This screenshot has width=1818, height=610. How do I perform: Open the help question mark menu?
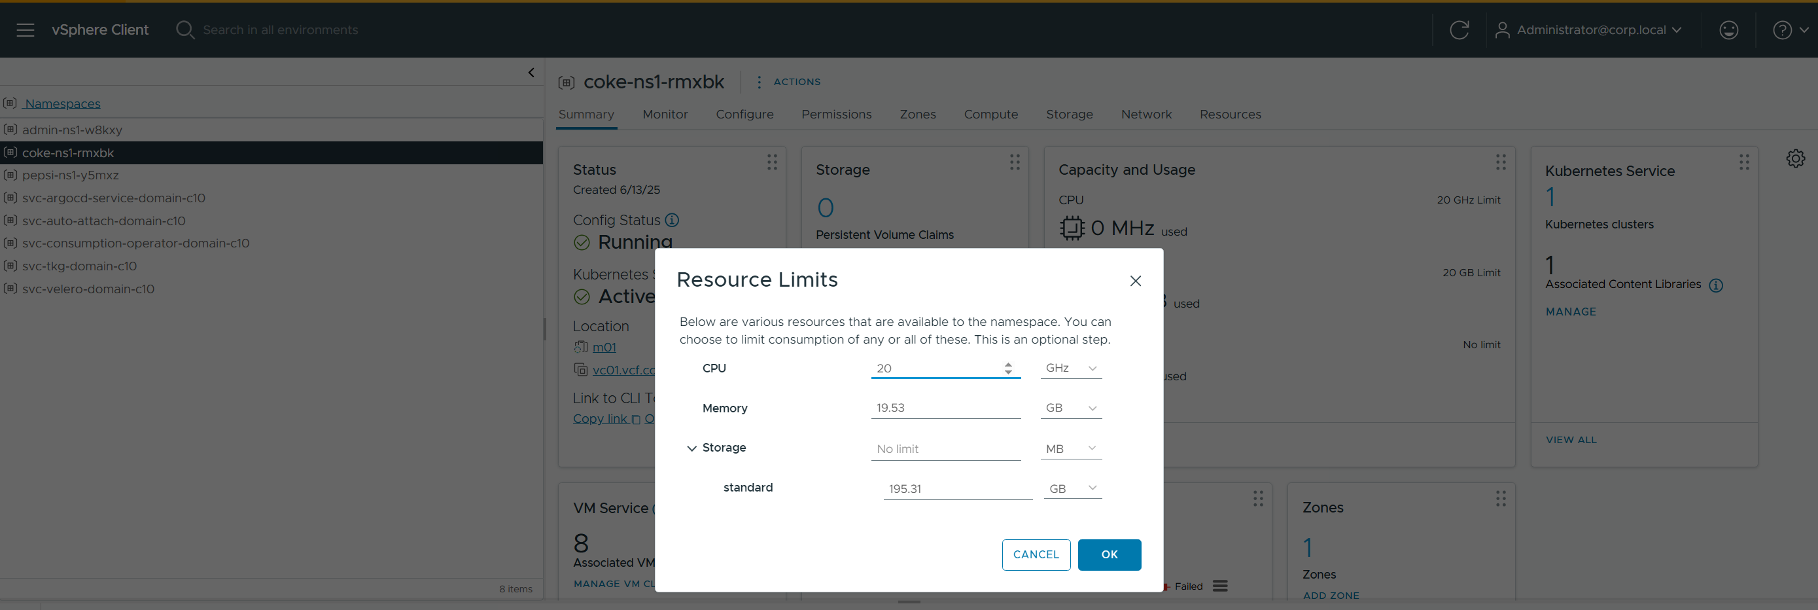point(1789,29)
